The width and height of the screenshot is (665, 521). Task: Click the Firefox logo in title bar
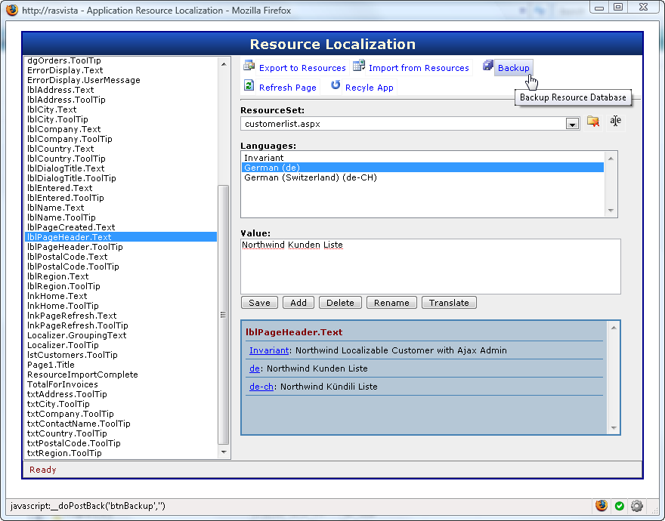coord(12,9)
